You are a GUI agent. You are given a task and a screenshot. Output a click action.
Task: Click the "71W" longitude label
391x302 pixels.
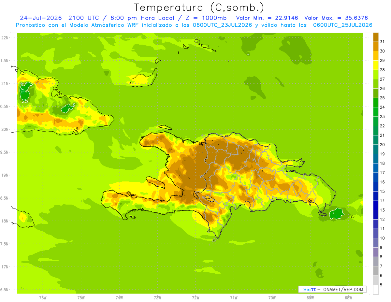[234, 298]
